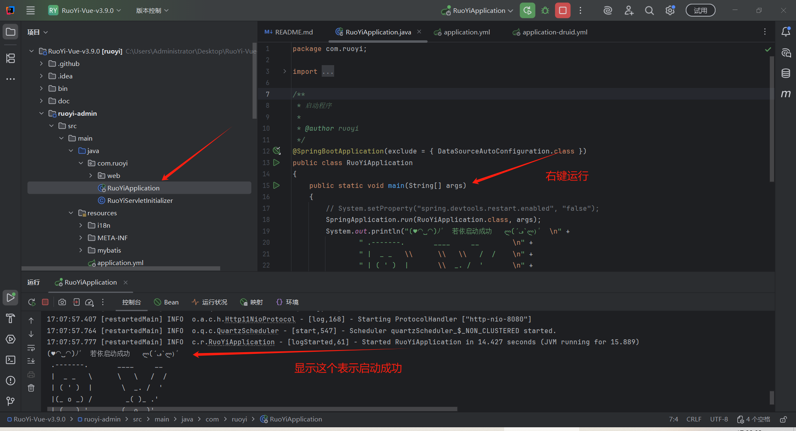This screenshot has height=431, width=796.
Task: Clear console output with trash icon
Action: tap(31, 388)
